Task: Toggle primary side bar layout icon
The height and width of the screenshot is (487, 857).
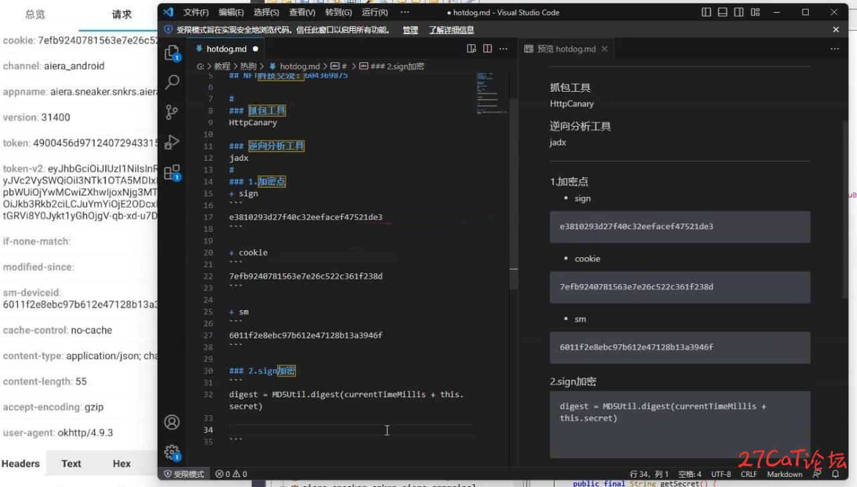Action: click(706, 12)
